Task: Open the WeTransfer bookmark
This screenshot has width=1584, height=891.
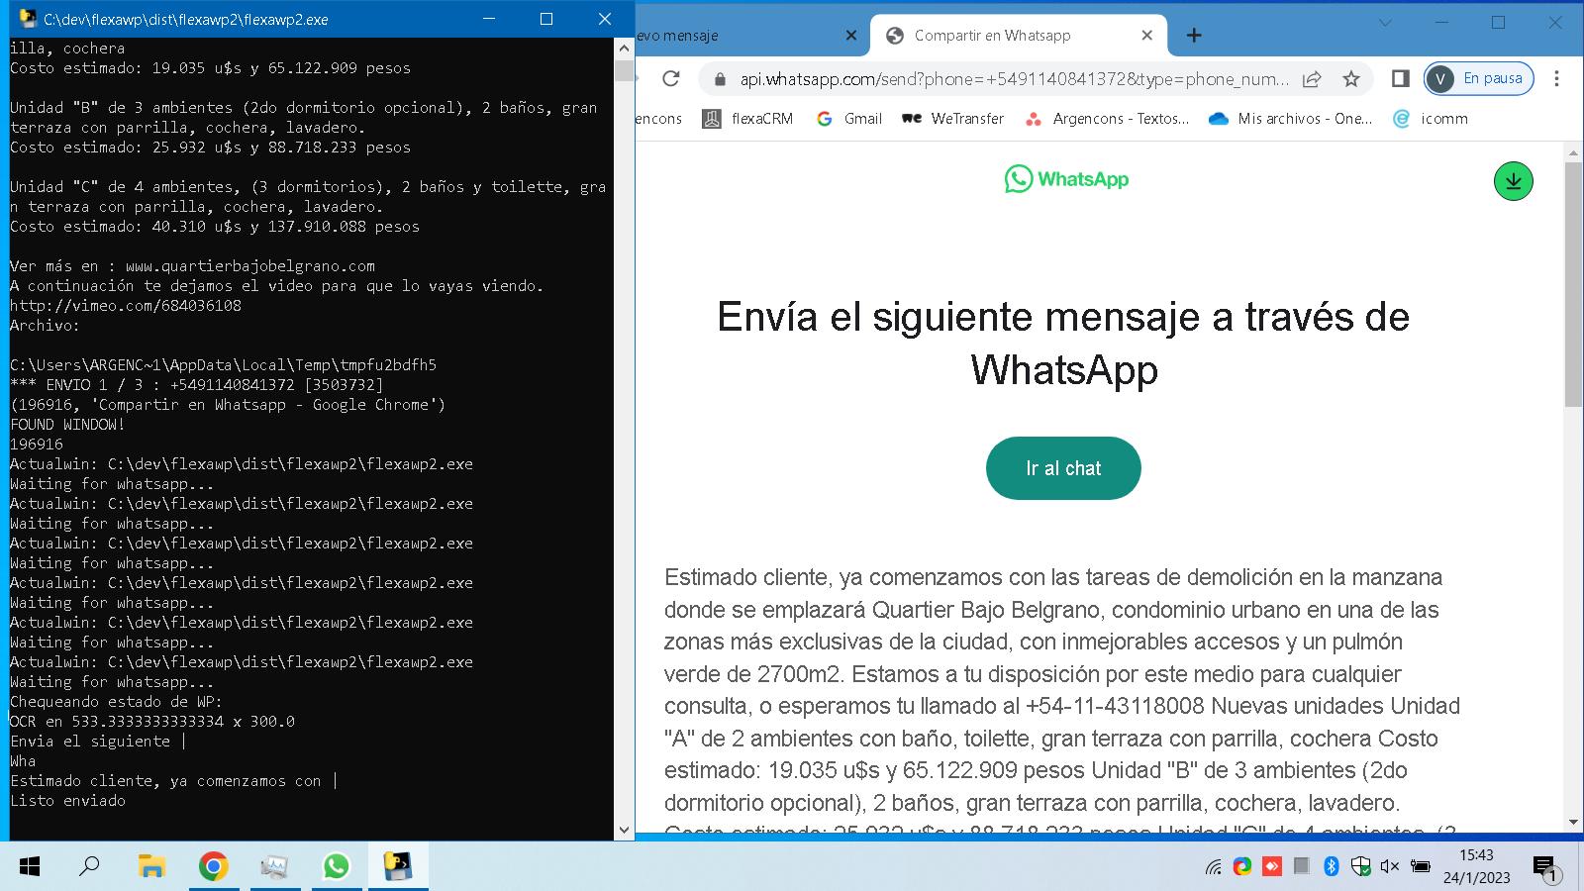Action: coord(952,119)
